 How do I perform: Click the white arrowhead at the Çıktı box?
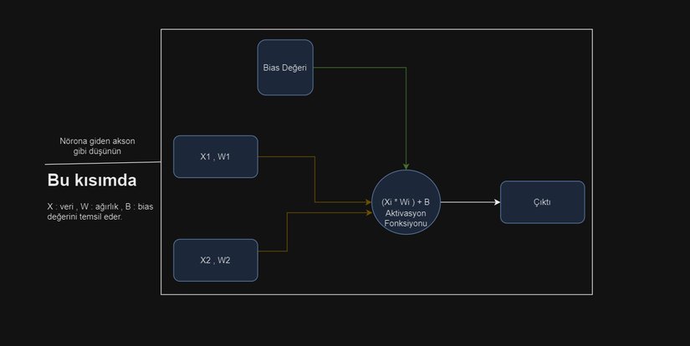[496, 202]
